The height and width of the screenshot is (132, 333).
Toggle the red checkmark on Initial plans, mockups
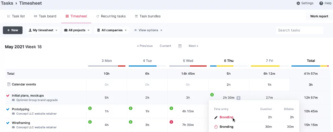point(8,95)
